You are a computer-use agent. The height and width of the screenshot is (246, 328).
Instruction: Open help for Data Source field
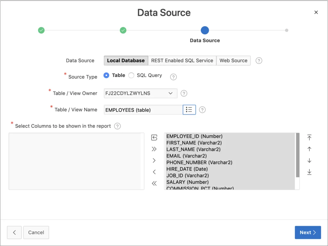click(x=259, y=61)
